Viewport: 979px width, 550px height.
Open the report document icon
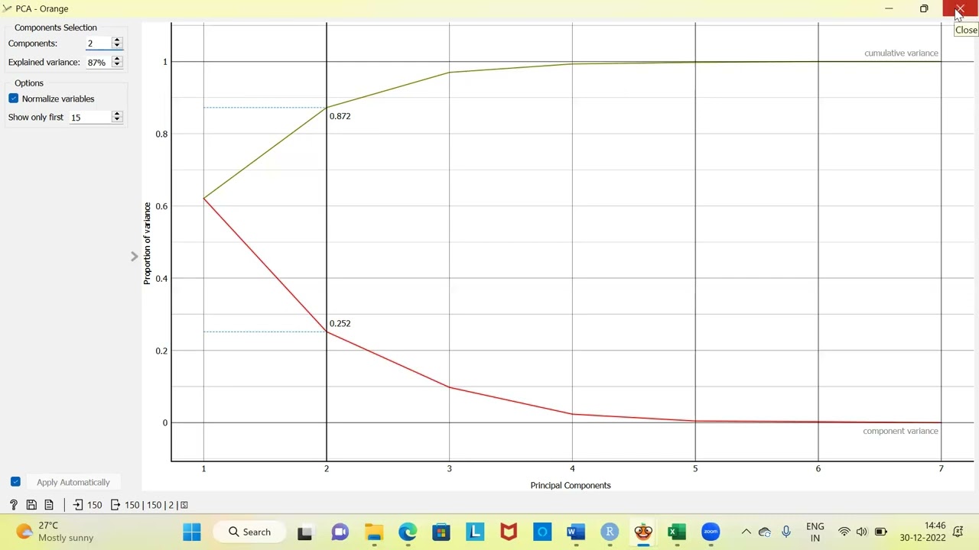pos(49,505)
